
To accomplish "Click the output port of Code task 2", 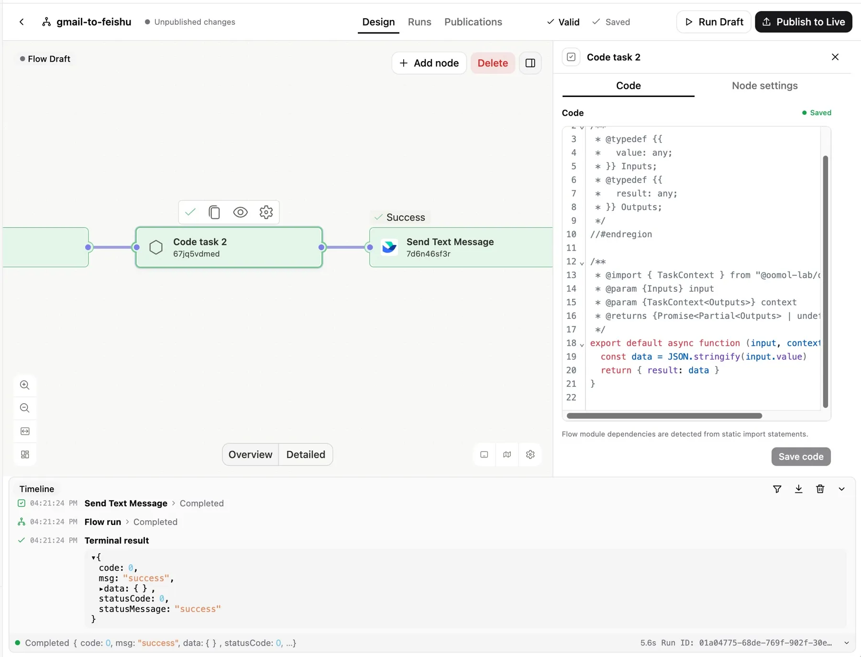I will 322,247.
